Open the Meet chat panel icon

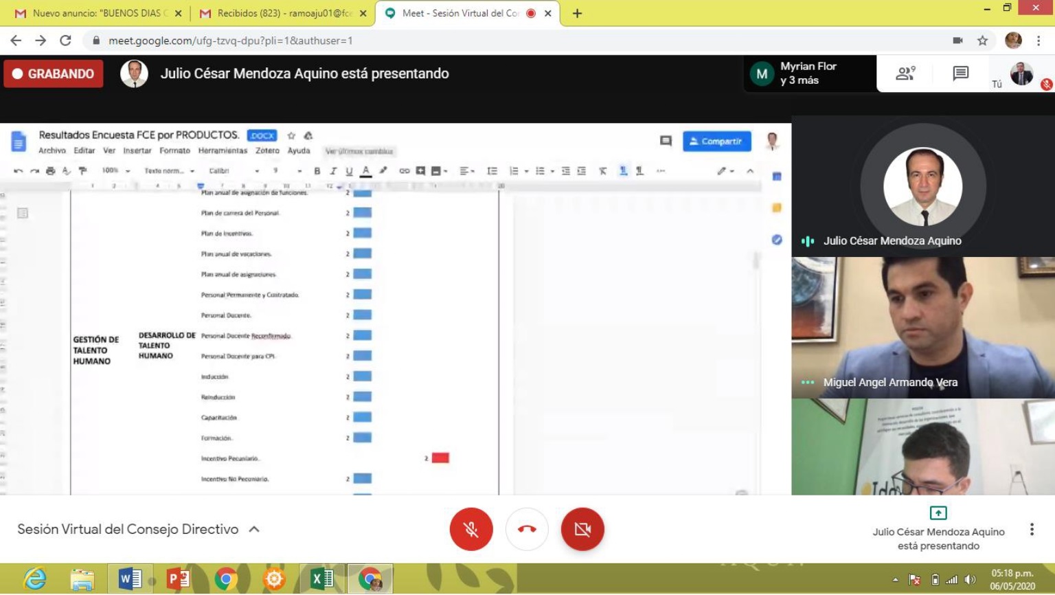pyautogui.click(x=960, y=74)
